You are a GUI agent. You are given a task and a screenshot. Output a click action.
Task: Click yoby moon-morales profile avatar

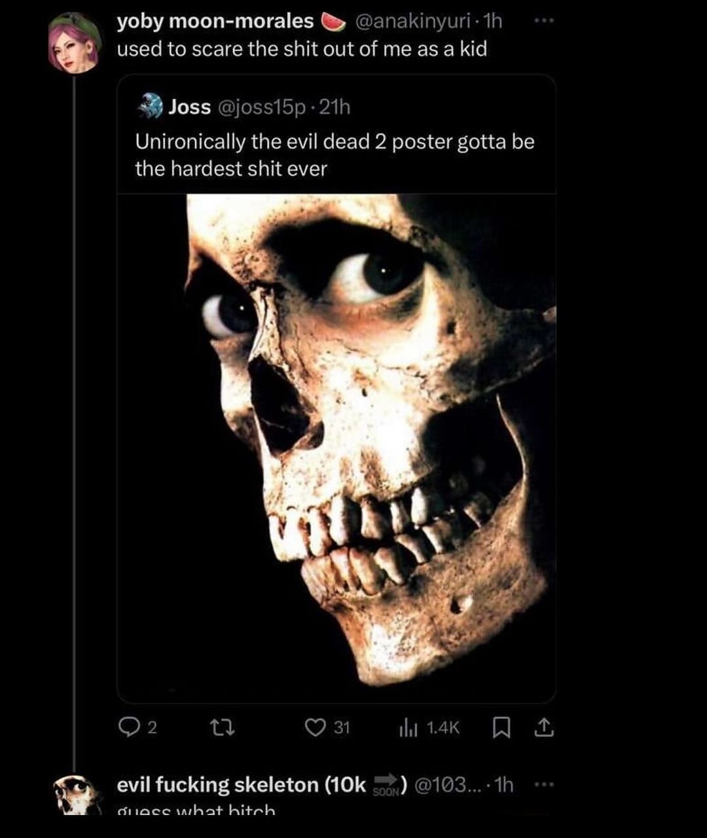tap(74, 43)
